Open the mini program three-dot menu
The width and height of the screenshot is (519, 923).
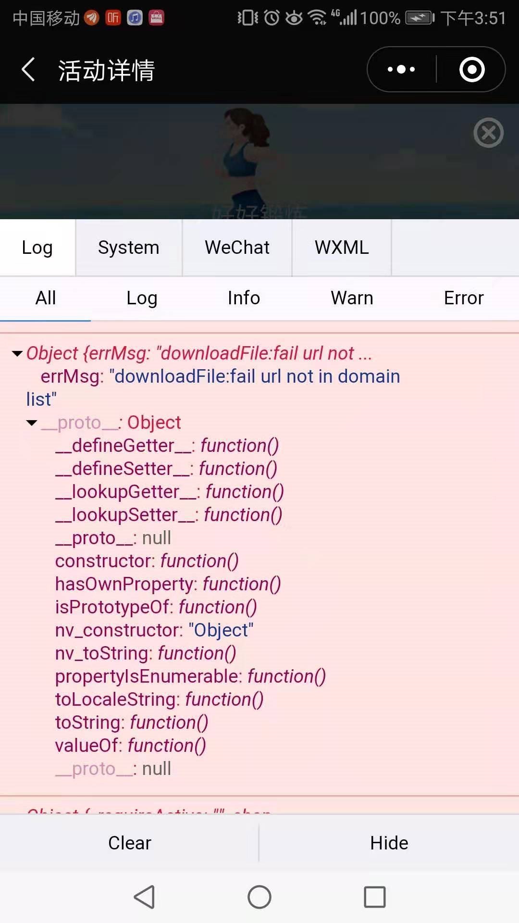pos(401,70)
